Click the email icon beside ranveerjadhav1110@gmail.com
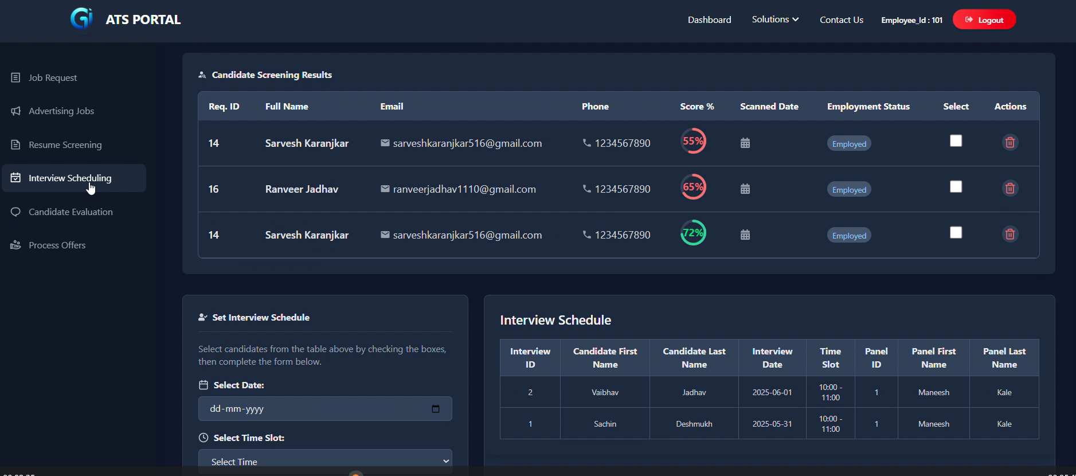This screenshot has height=476, width=1076. pos(385,189)
